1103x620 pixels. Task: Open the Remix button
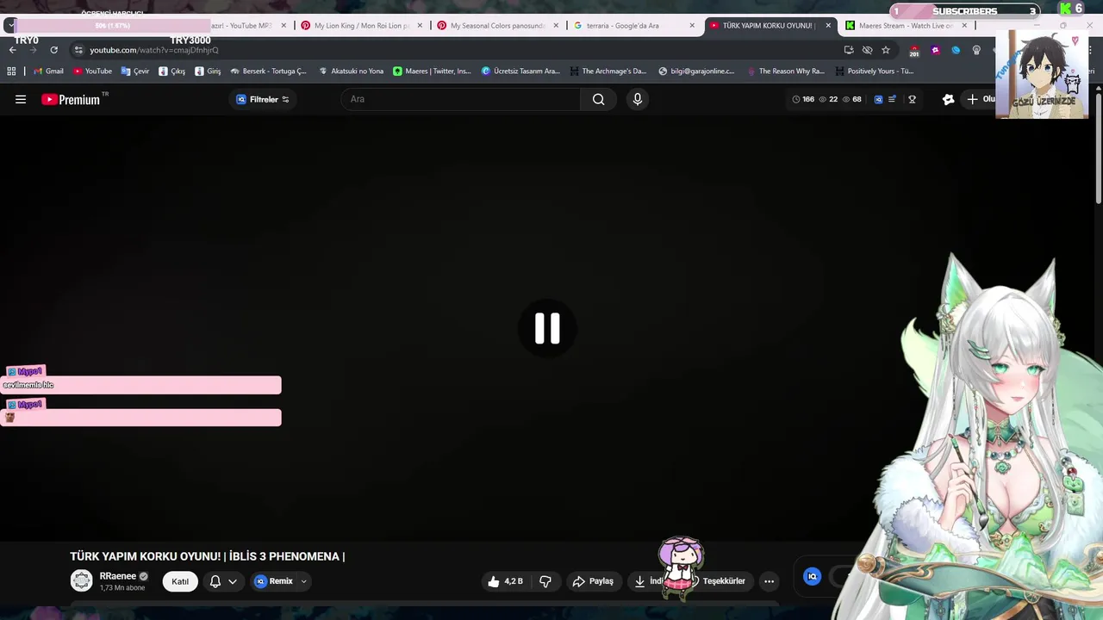[x=275, y=581]
